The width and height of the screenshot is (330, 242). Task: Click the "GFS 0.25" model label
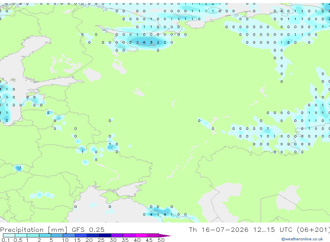click(88, 229)
